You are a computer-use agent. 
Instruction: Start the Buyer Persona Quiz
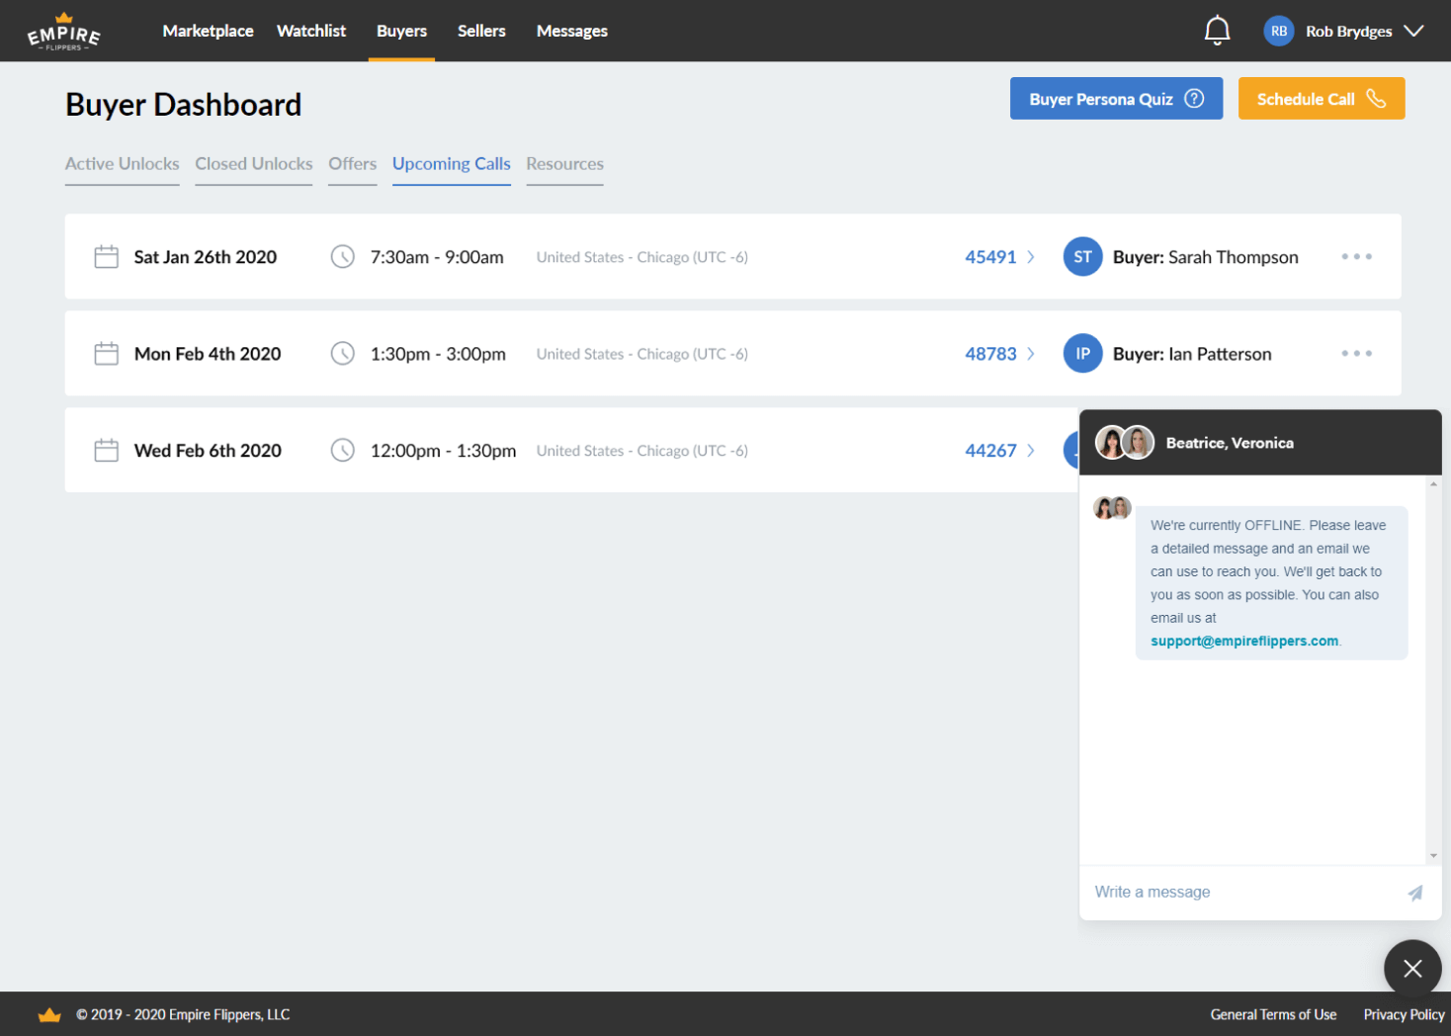click(x=1116, y=99)
